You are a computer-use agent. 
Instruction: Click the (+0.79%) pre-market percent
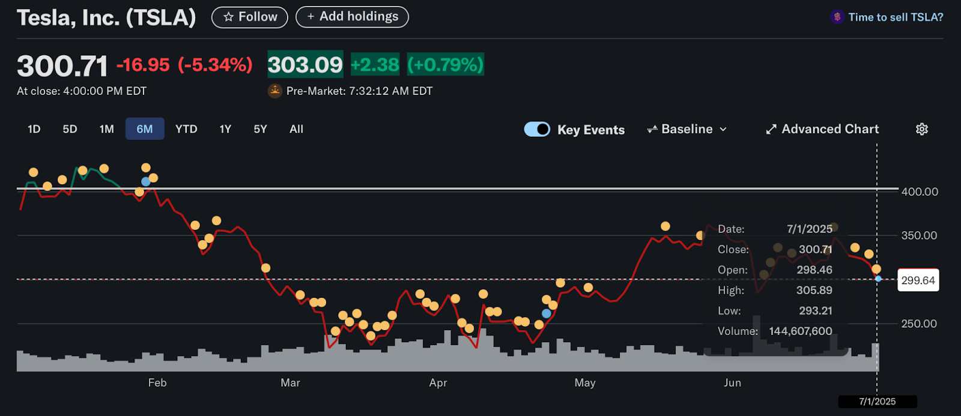click(446, 65)
